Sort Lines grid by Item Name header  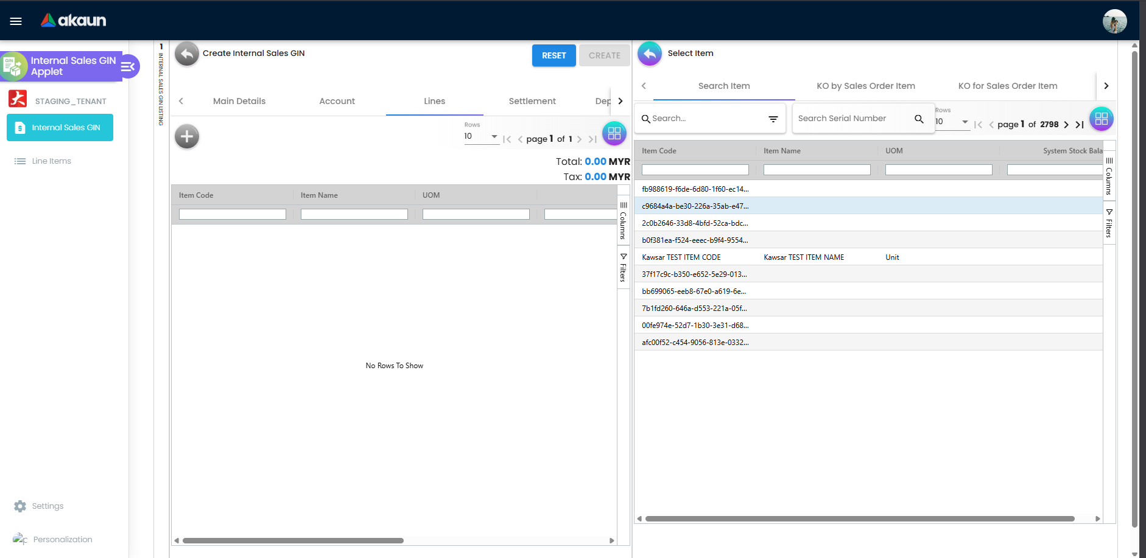pyautogui.click(x=319, y=195)
